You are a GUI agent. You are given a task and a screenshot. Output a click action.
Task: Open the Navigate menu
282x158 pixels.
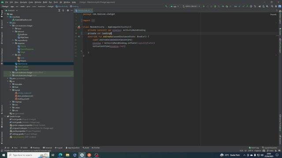point(23,2)
